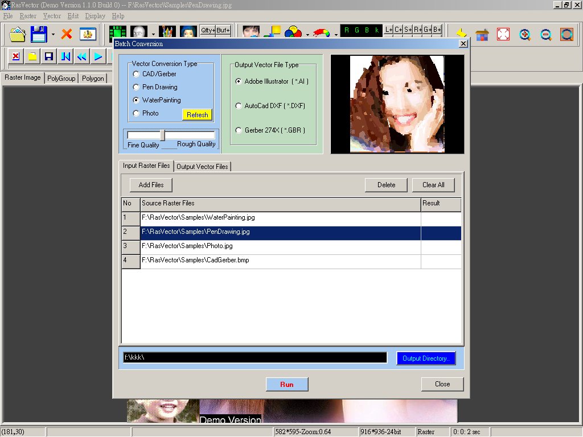Click the yellow Refresh button
Image resolution: width=583 pixels, height=437 pixels.
click(x=198, y=115)
